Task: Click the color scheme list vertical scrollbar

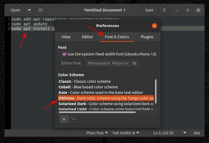Action: [x=155, y=90]
